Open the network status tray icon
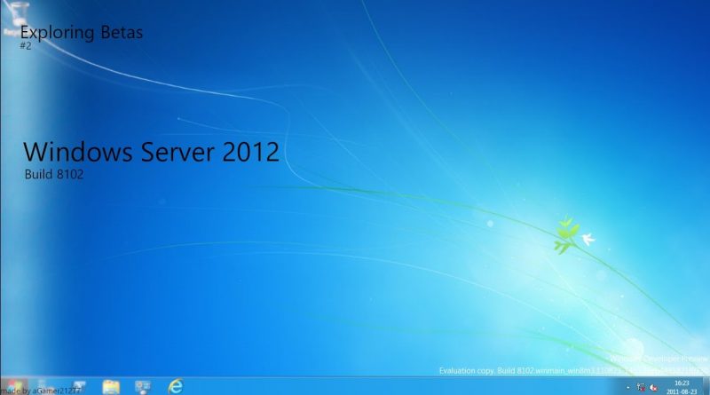This screenshot has height=395, width=710. (x=641, y=387)
